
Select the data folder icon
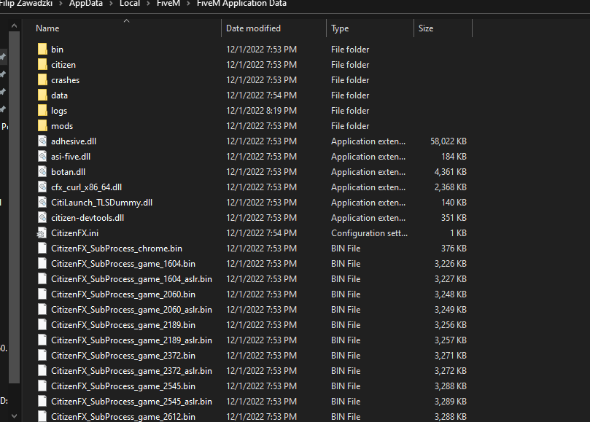click(x=42, y=95)
